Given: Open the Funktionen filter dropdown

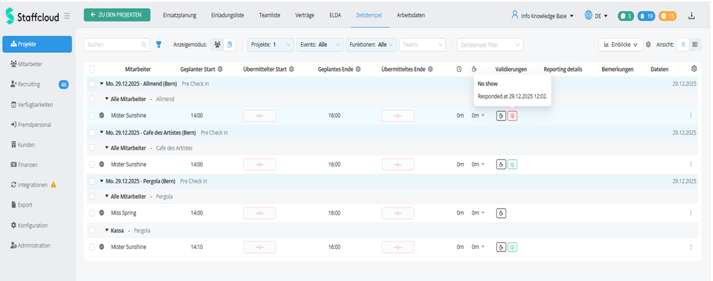Looking at the screenshot, I should [x=371, y=44].
